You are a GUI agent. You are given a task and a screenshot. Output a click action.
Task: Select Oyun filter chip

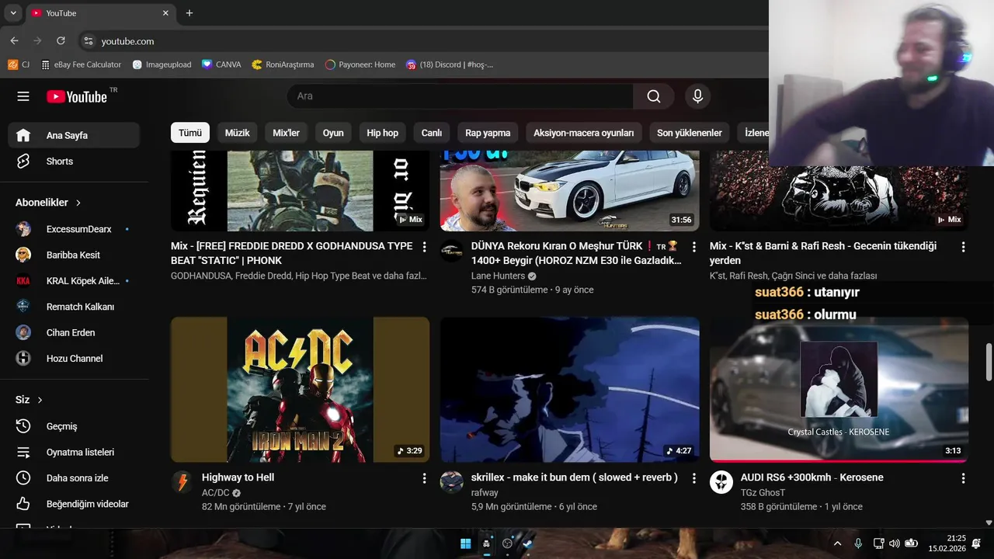(333, 133)
